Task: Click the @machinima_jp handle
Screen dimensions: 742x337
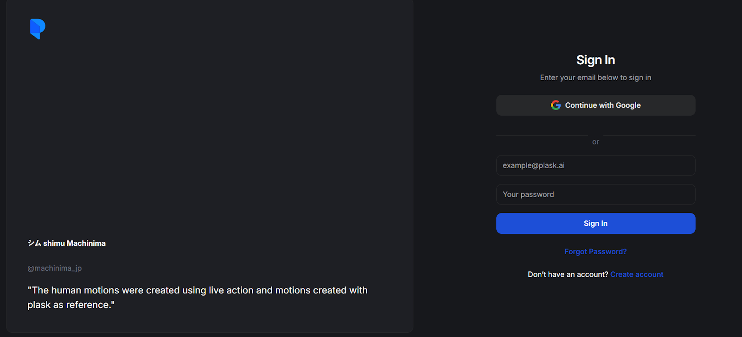Action: 54,268
